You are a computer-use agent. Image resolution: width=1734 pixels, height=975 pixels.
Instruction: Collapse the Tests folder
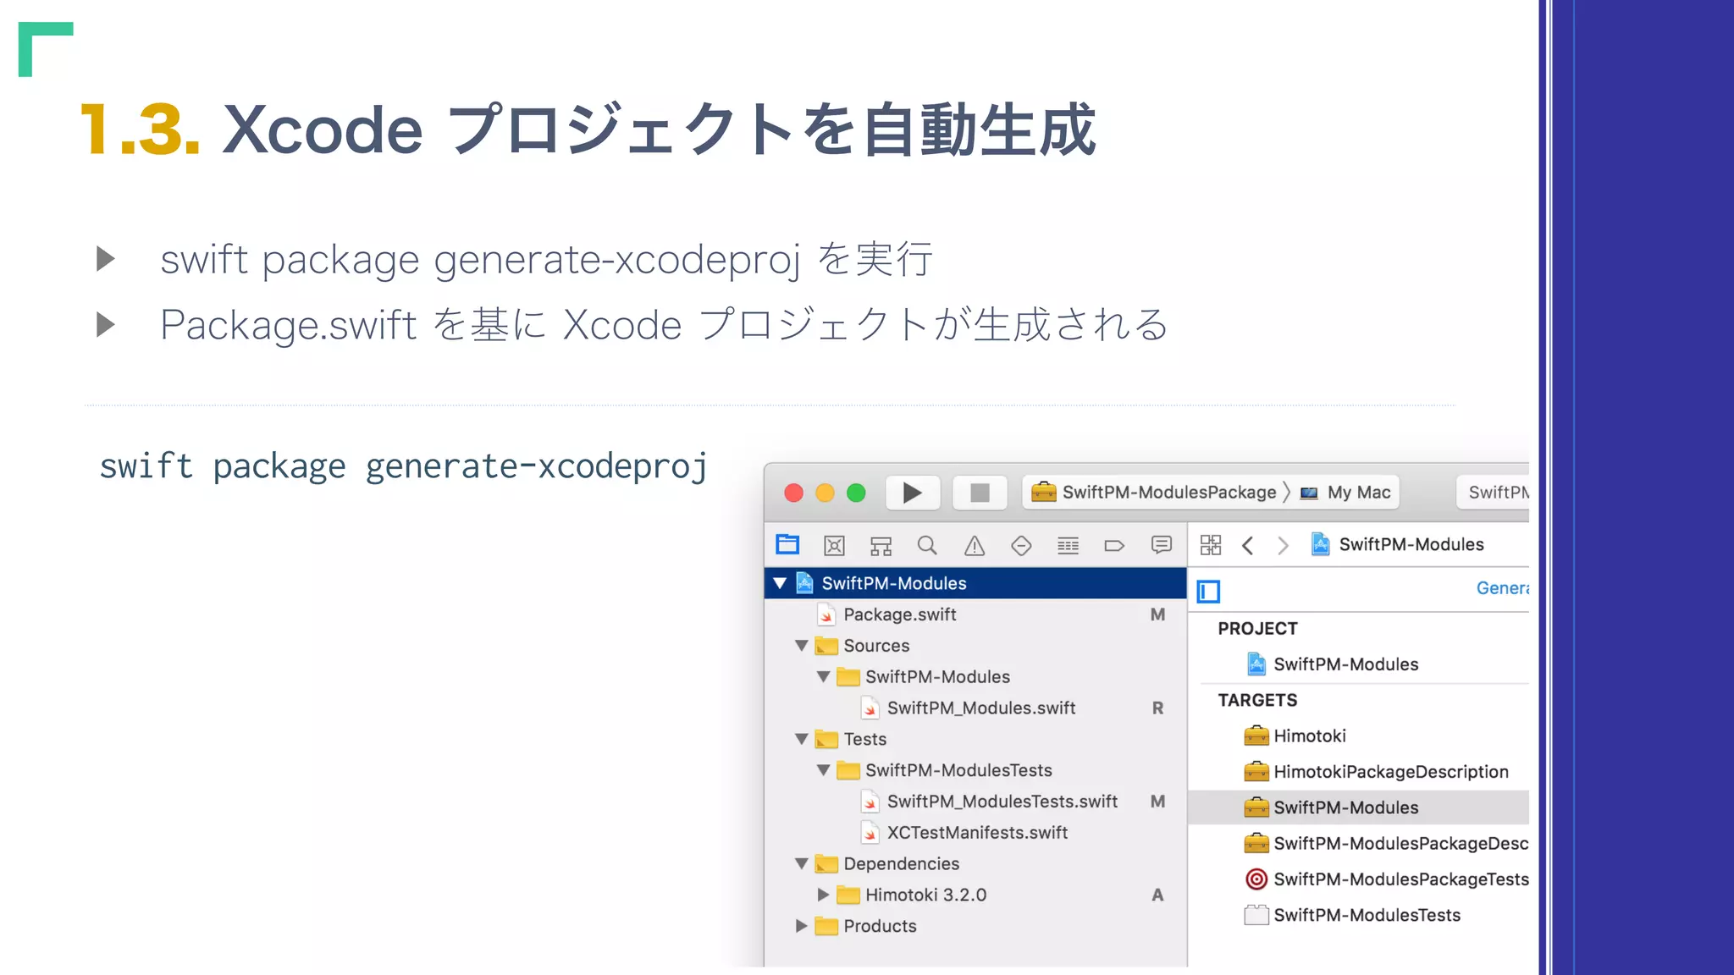click(x=802, y=739)
